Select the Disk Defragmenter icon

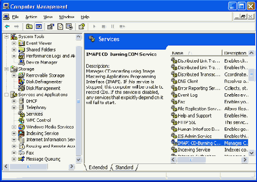pyautogui.click(x=21, y=82)
